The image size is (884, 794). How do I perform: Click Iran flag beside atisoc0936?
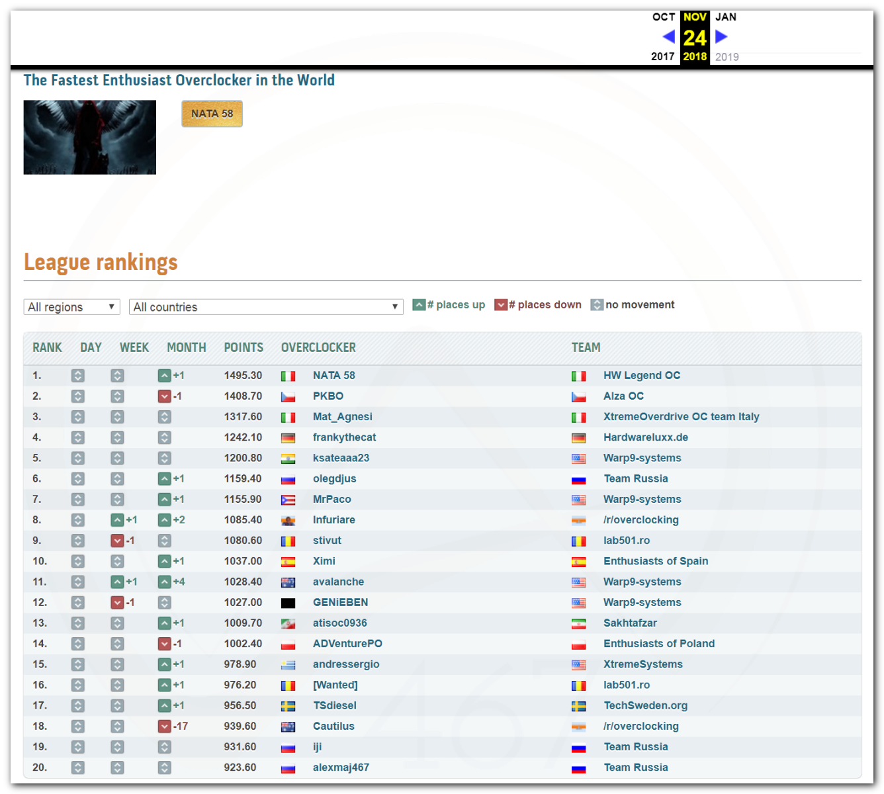(288, 624)
